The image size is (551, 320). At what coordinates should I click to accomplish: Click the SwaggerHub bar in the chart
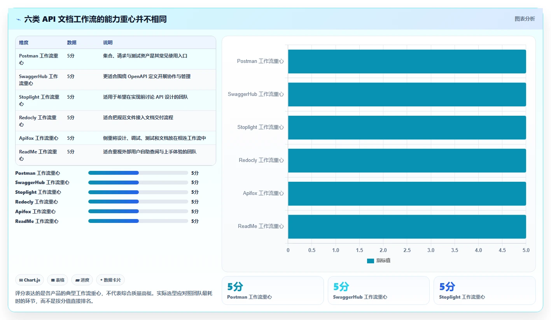point(407,94)
